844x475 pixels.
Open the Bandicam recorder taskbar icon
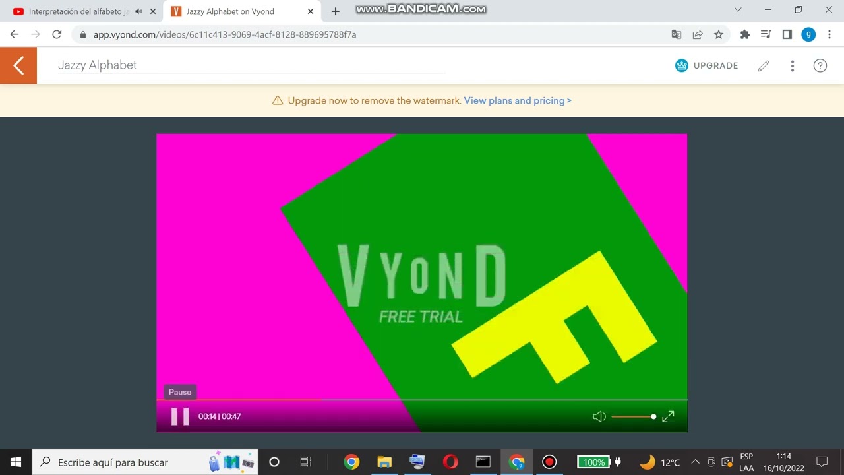(x=549, y=462)
